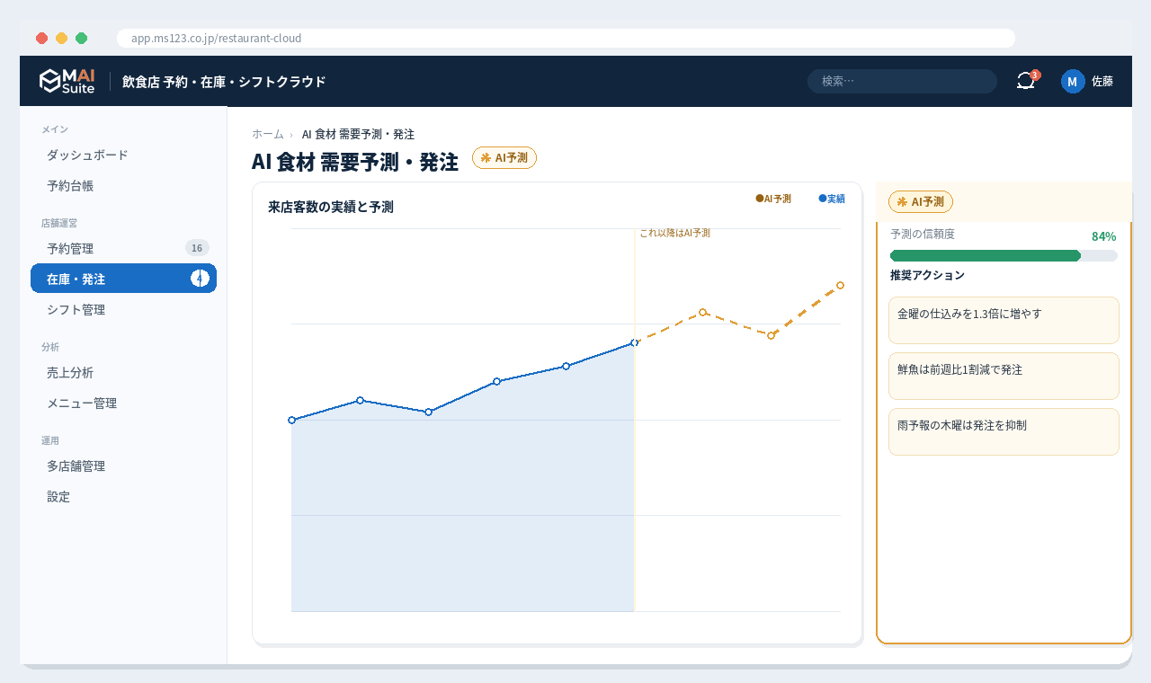Click the first orange forecast data point

click(703, 312)
